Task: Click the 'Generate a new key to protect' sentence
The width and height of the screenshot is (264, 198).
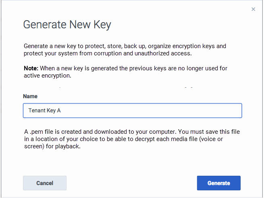Action: [64, 46]
